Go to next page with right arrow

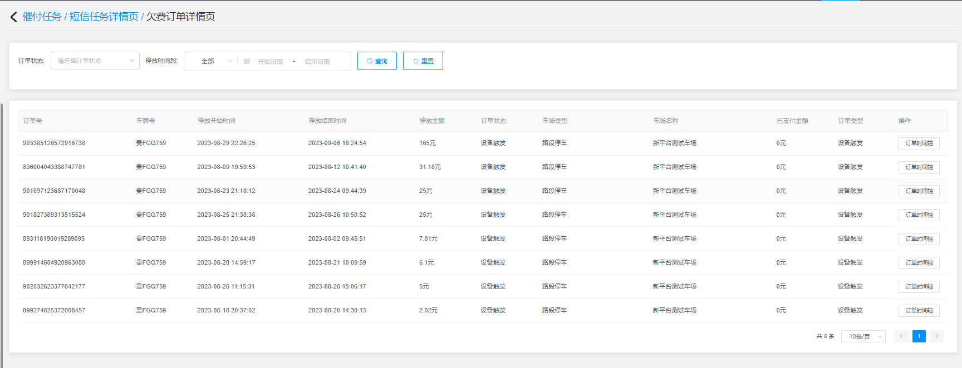[937, 336]
